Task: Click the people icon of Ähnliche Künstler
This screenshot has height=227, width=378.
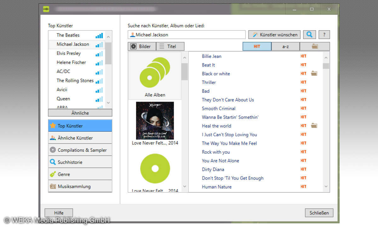Action: (53, 138)
